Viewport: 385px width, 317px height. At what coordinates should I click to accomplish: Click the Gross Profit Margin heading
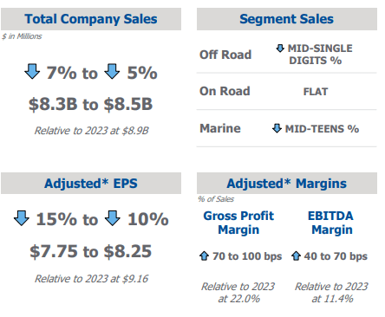238,223
